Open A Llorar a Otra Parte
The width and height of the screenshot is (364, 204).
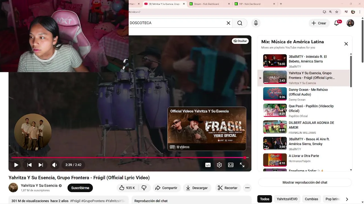click(x=304, y=160)
